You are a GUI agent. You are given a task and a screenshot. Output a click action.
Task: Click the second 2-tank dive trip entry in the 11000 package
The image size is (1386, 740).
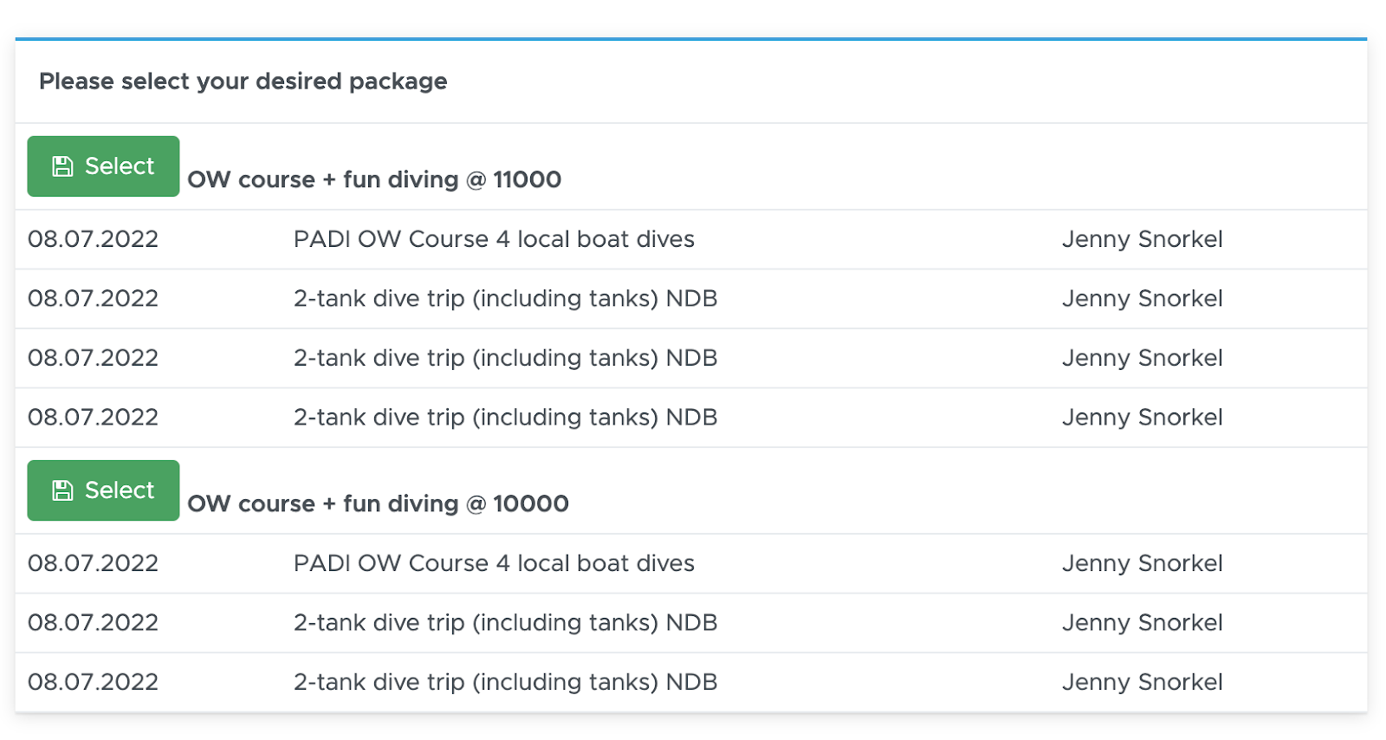[505, 358]
